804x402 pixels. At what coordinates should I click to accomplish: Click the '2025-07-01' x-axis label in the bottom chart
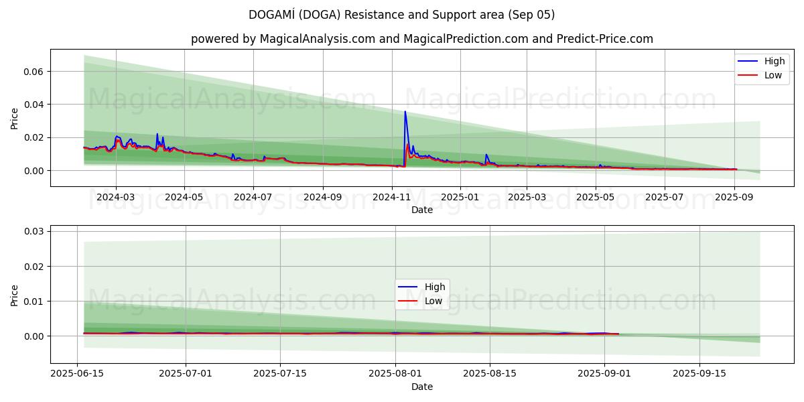(186, 374)
